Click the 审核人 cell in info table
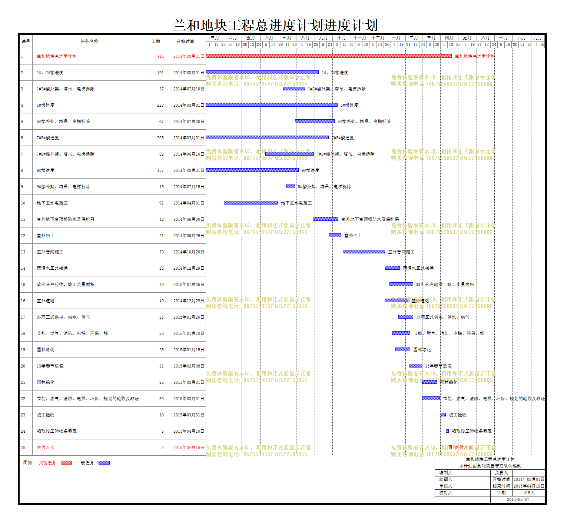 [x=446, y=486]
